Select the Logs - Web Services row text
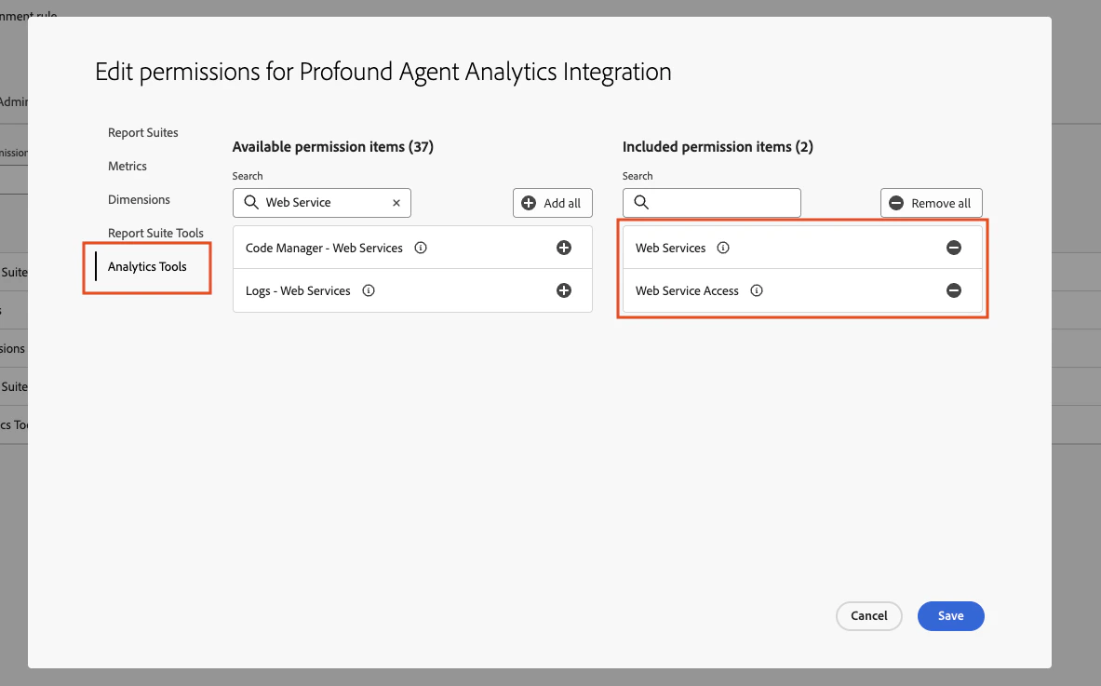Image resolution: width=1101 pixels, height=686 pixels. [x=298, y=290]
